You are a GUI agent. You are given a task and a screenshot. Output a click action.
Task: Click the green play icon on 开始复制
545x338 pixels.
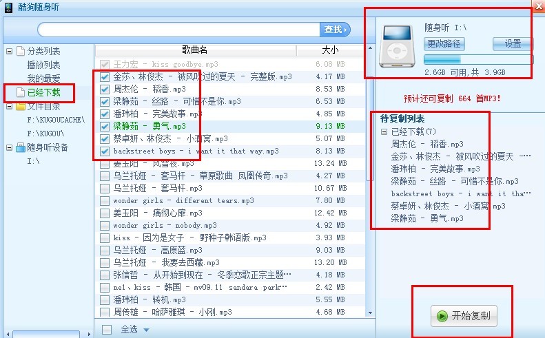click(x=441, y=317)
